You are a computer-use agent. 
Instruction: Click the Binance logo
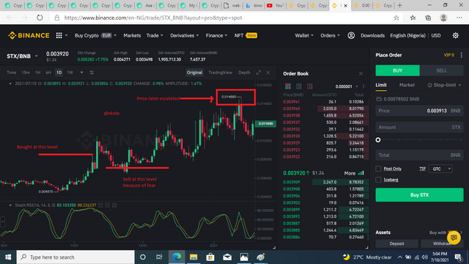coord(29,35)
